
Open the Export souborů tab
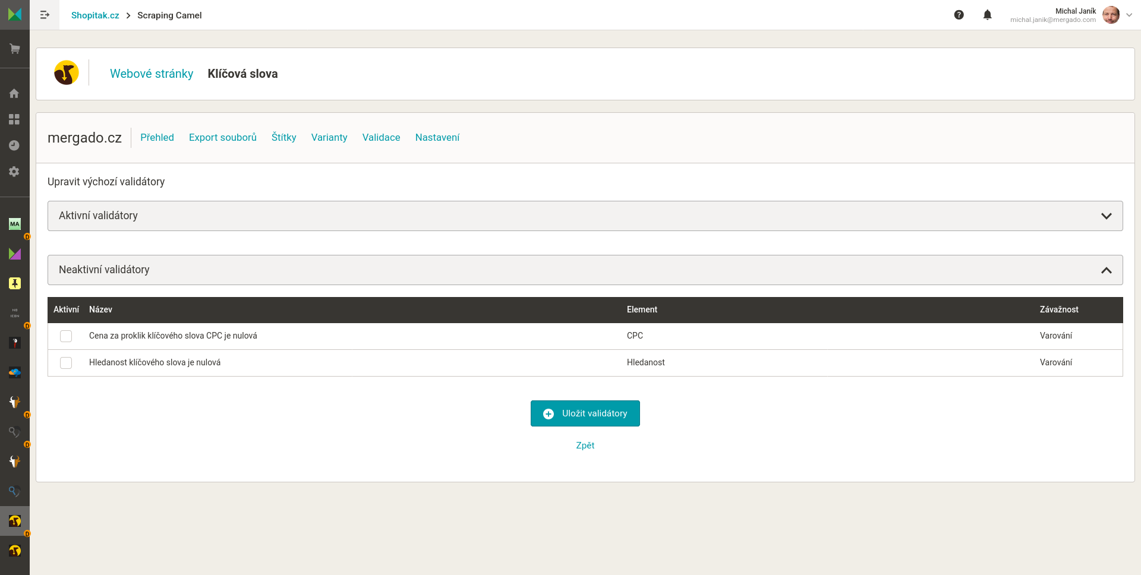[x=222, y=137]
